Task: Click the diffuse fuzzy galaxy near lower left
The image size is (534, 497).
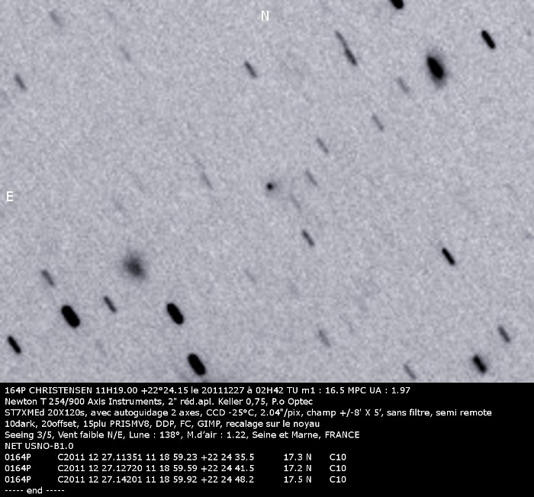Action: pyautogui.click(x=134, y=266)
